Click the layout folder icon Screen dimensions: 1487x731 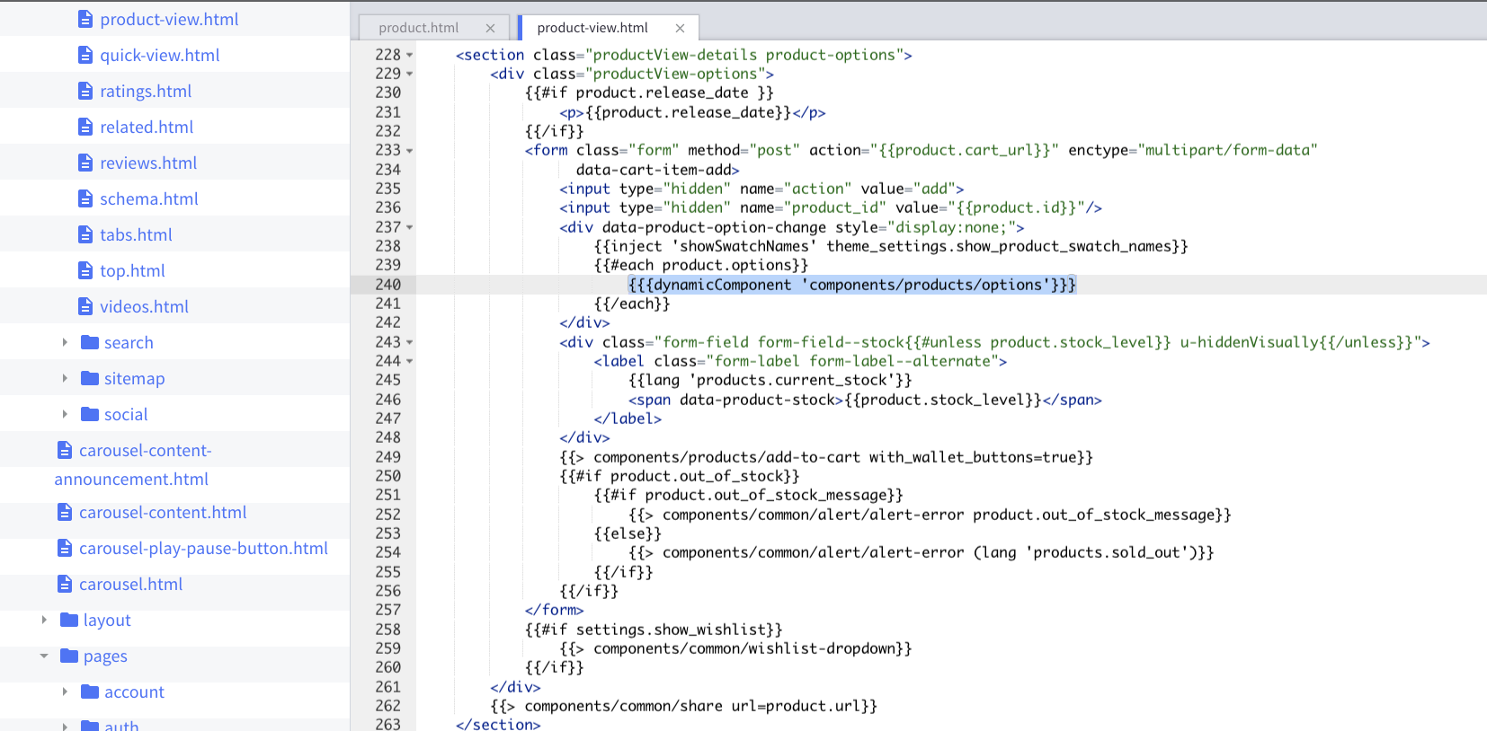[x=69, y=620]
